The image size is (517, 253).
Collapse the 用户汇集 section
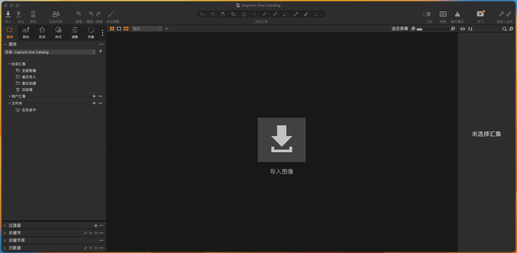(x=10, y=96)
